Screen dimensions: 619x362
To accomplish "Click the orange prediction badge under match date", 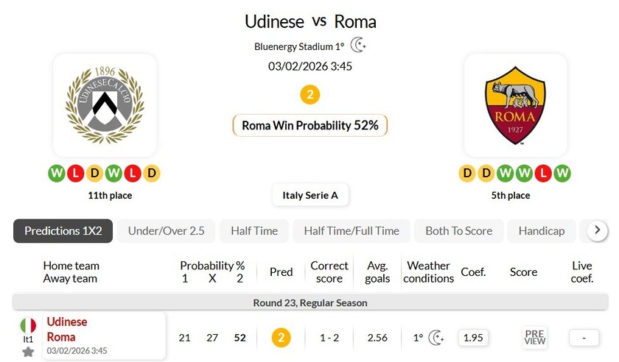I will coord(310,95).
